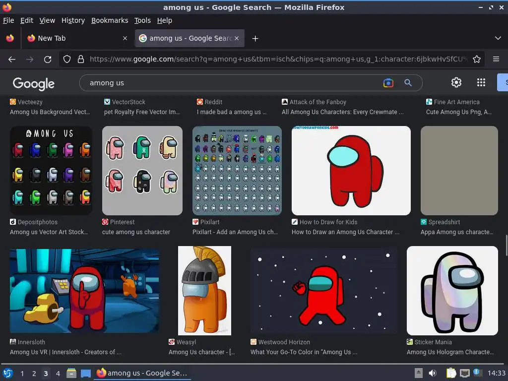The width and height of the screenshot is (508, 381).
Task: Close the among us Google Search tab
Action: (237, 38)
